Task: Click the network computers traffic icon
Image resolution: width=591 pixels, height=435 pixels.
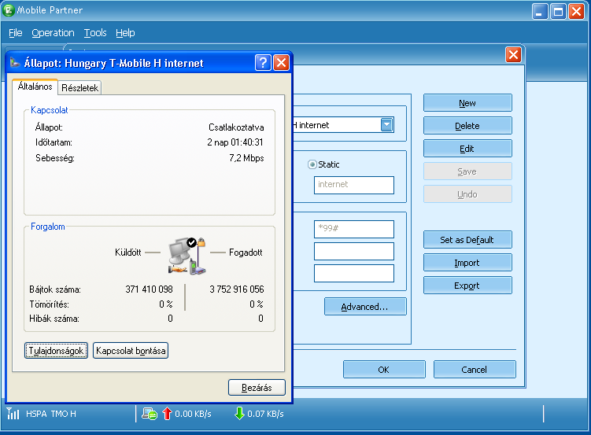Action: [187, 254]
